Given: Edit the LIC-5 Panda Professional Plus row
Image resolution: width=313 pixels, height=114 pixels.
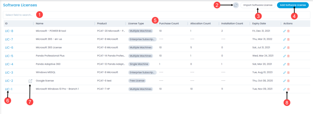Looking at the screenshot, I should click(285, 56).
